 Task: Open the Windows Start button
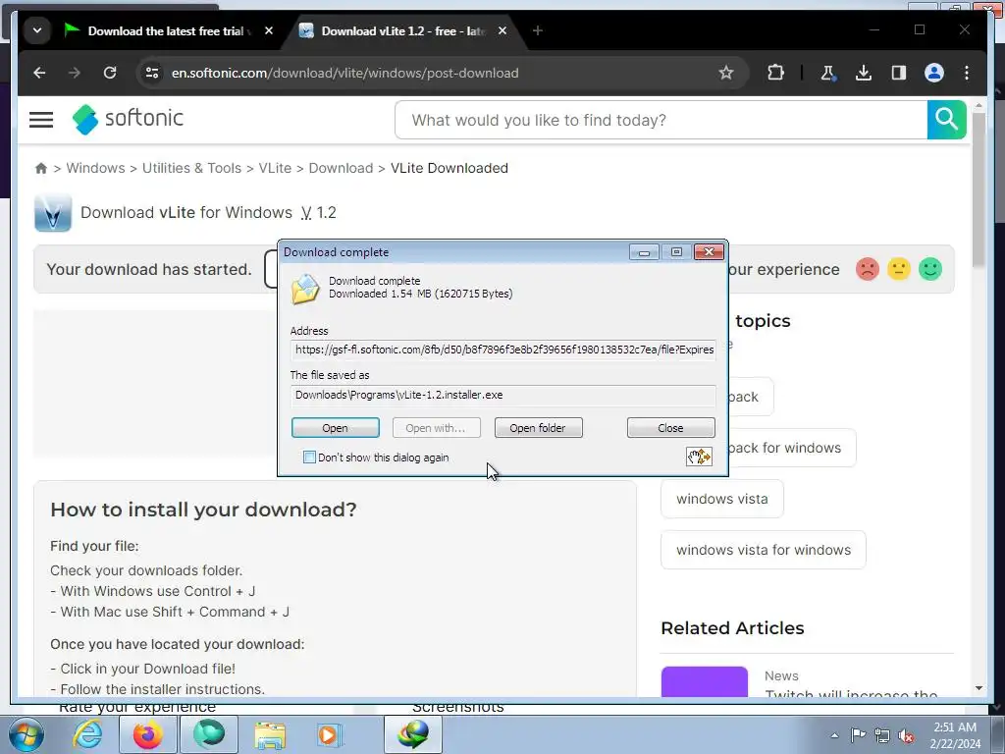click(x=26, y=734)
